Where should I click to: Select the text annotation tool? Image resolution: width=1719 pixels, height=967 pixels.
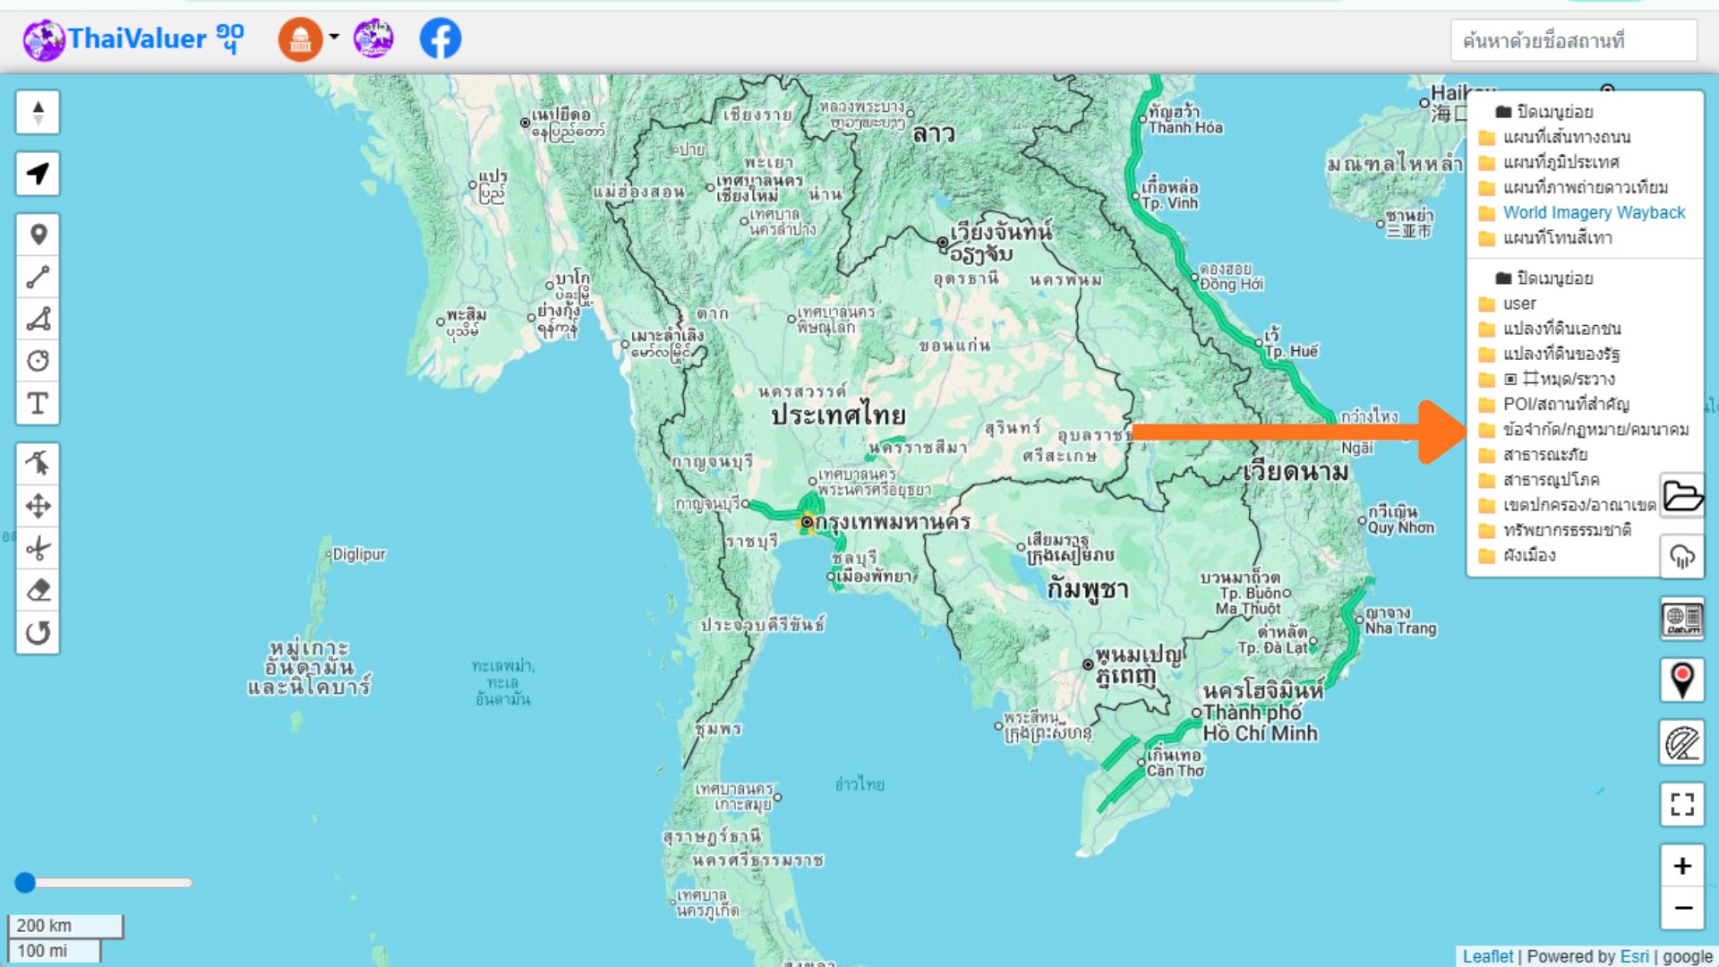[38, 403]
